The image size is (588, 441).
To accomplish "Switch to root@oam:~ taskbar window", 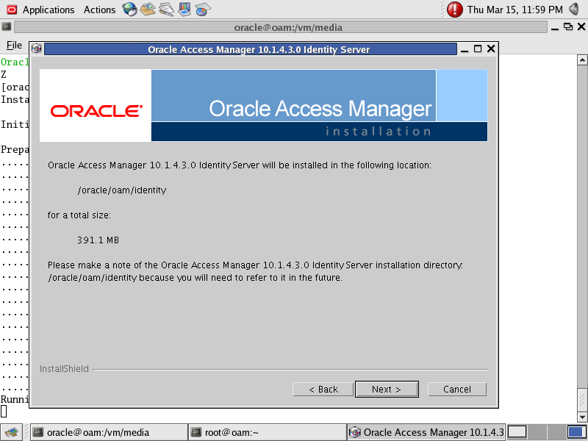I will pyautogui.click(x=267, y=432).
